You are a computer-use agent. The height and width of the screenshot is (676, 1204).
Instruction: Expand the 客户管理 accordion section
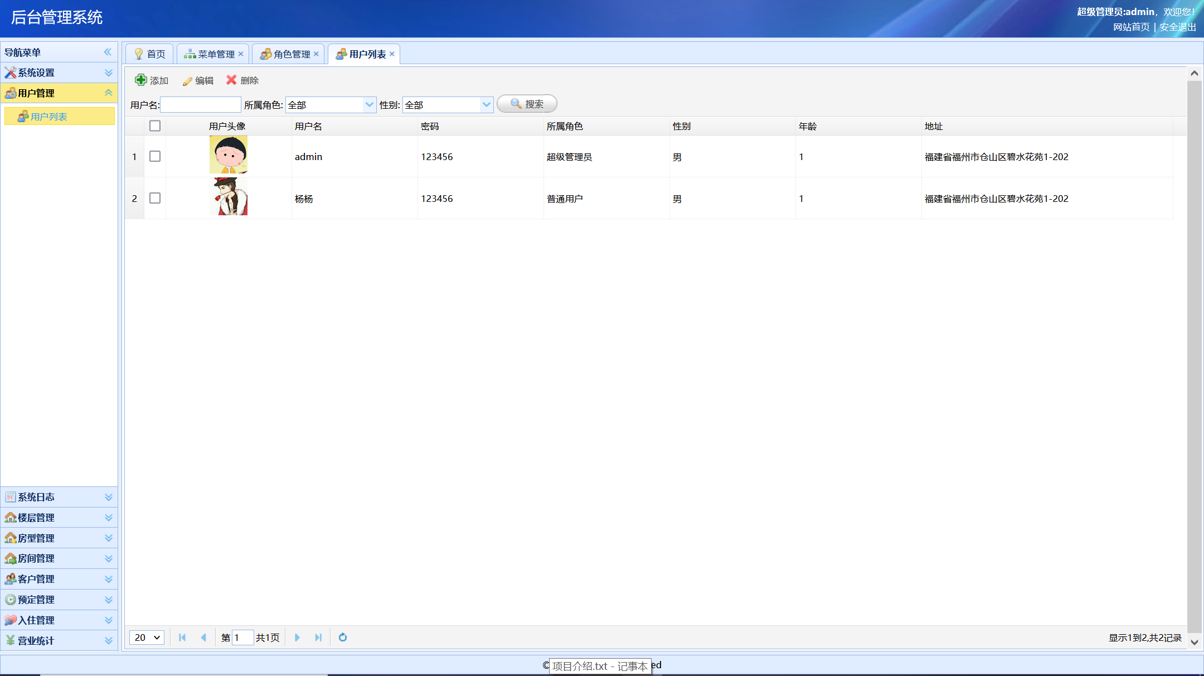(109, 579)
